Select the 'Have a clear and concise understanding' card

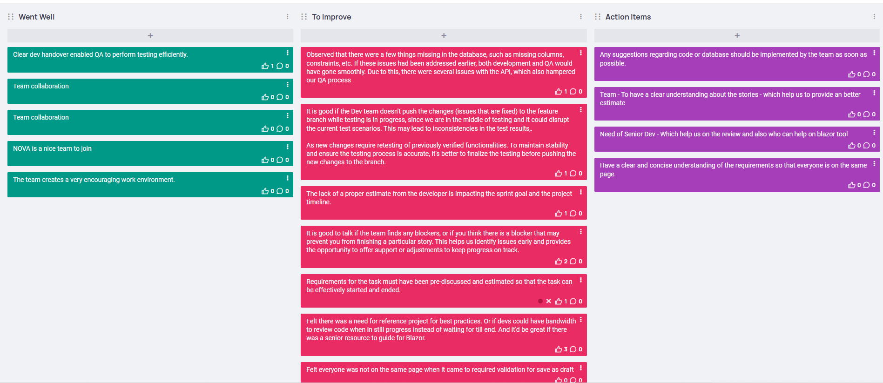click(x=737, y=175)
